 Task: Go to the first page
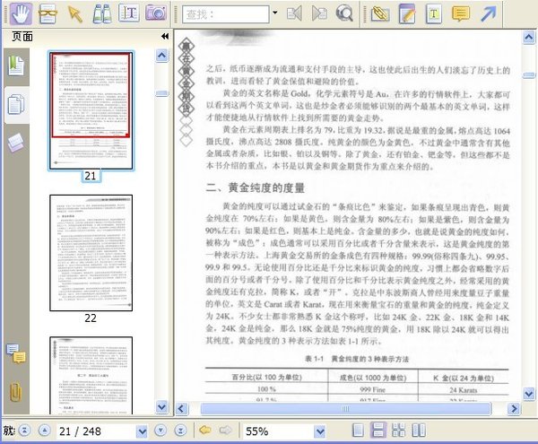(24, 431)
